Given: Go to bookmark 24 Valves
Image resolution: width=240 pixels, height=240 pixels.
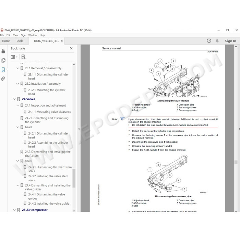Looking at the screenshot, I should point(28,99).
